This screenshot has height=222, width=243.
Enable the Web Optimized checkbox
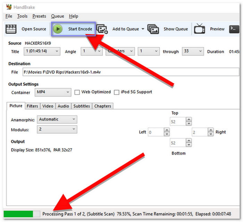[77, 92]
